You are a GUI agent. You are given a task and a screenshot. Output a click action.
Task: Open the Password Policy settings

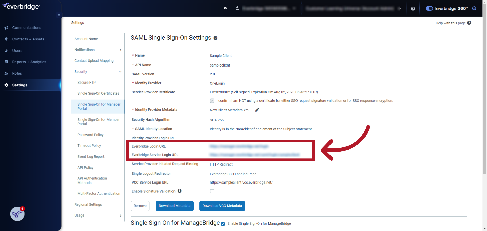coord(91,135)
